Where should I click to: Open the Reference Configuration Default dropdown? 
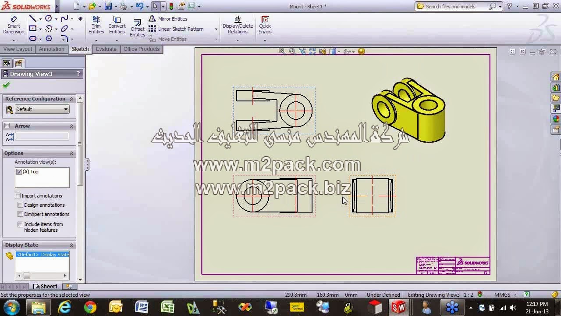click(x=42, y=109)
